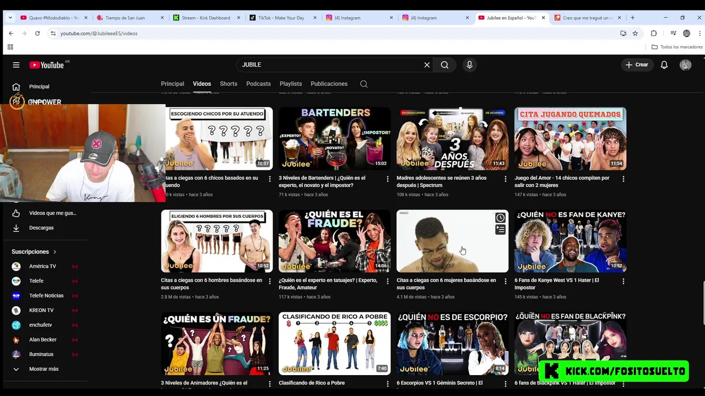Open a new browser tab with plus button
705x396 pixels.
point(632,18)
